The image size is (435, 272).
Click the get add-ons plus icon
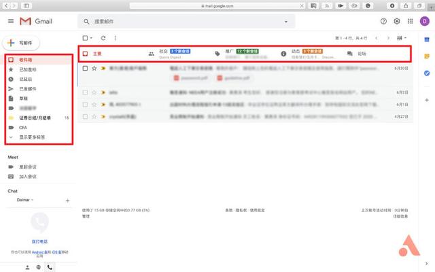(427, 100)
